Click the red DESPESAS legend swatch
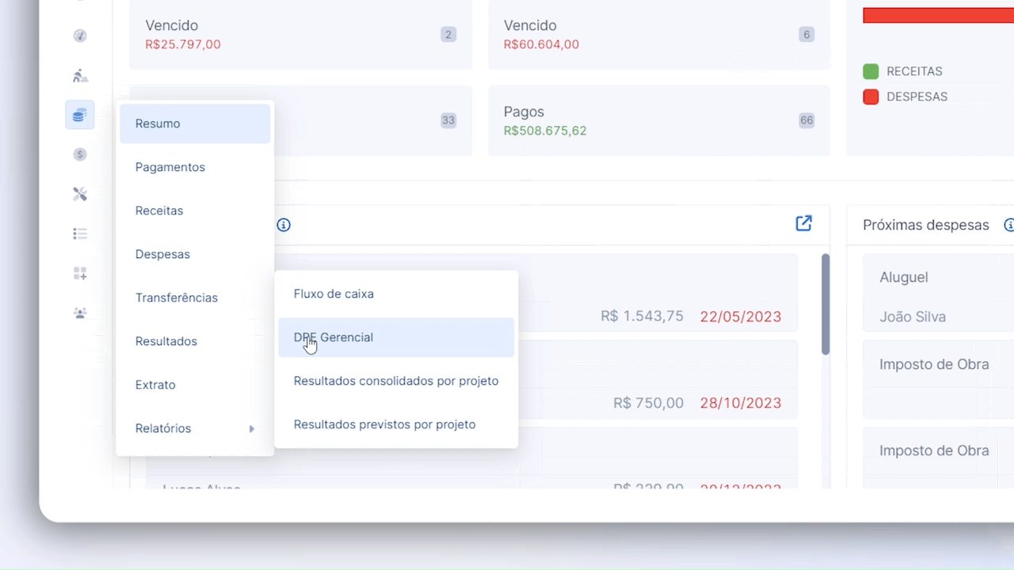 click(x=871, y=97)
